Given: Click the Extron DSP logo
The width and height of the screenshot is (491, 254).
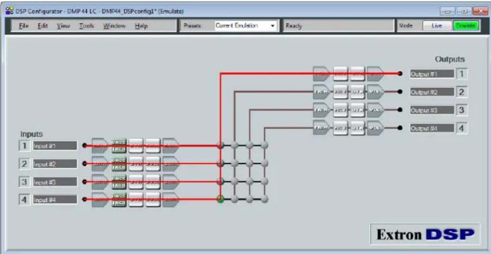Looking at the screenshot, I should click(425, 234).
